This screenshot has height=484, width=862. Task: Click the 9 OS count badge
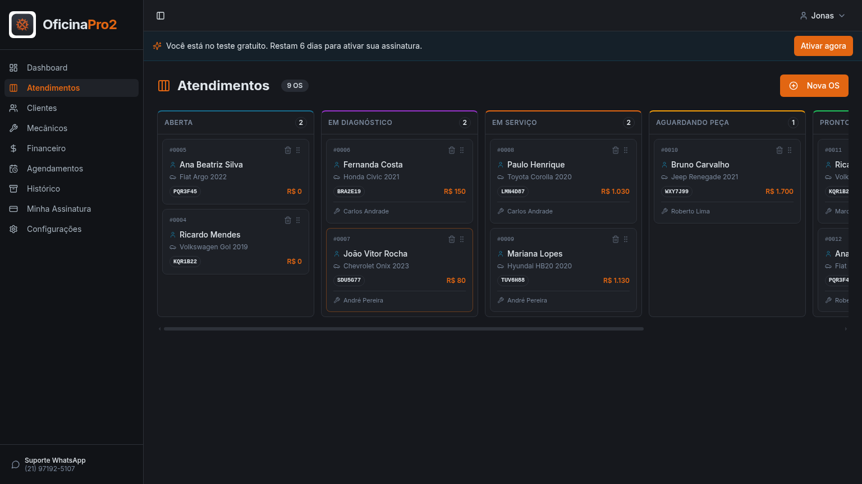(295, 86)
